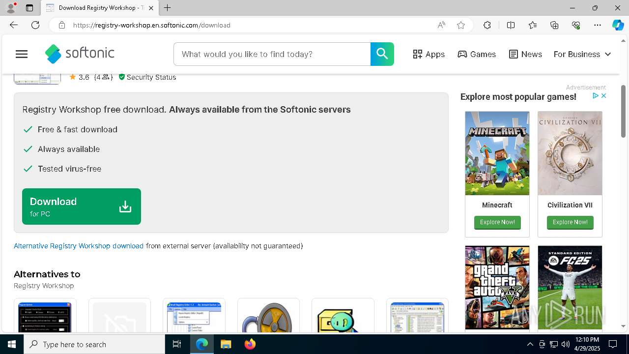Open a new browser tab

tap(168, 8)
